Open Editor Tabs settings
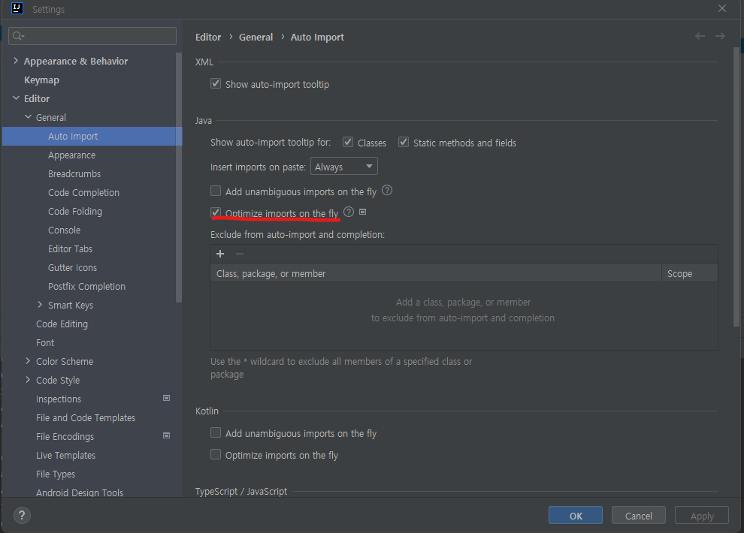The height and width of the screenshot is (533, 744). tap(70, 249)
